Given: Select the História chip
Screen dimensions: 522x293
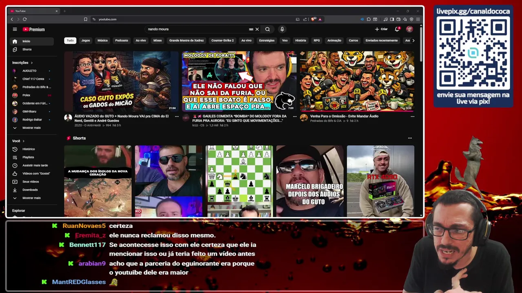Looking at the screenshot, I should [x=301, y=40].
